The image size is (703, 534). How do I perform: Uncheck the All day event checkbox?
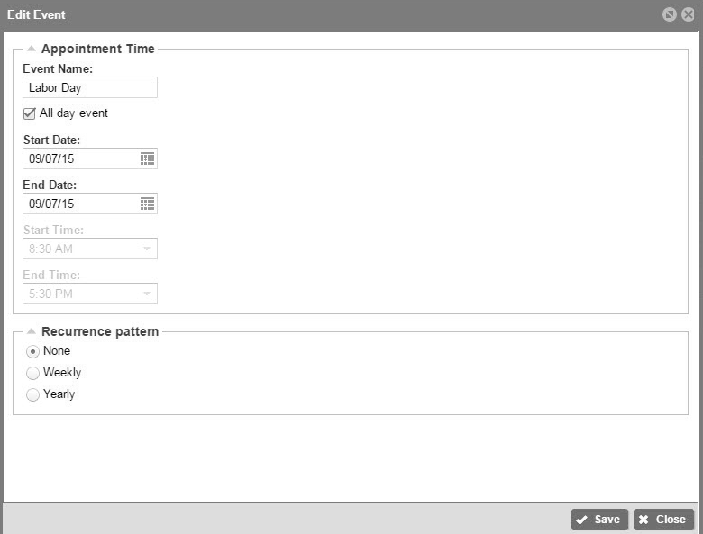(x=29, y=113)
